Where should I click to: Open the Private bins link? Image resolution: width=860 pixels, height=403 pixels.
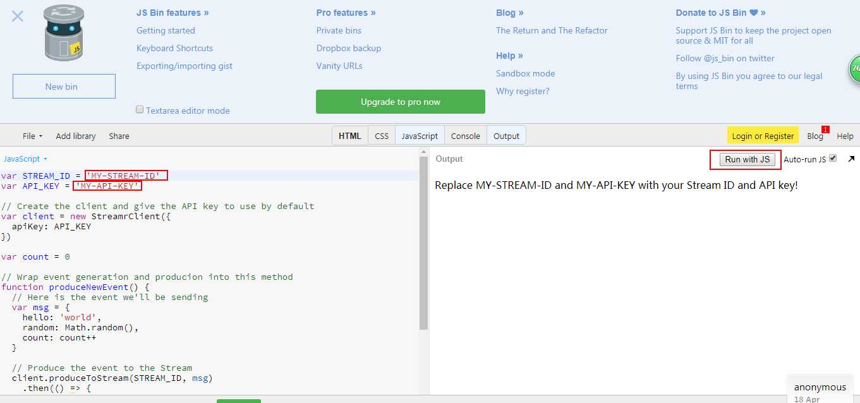(x=339, y=30)
